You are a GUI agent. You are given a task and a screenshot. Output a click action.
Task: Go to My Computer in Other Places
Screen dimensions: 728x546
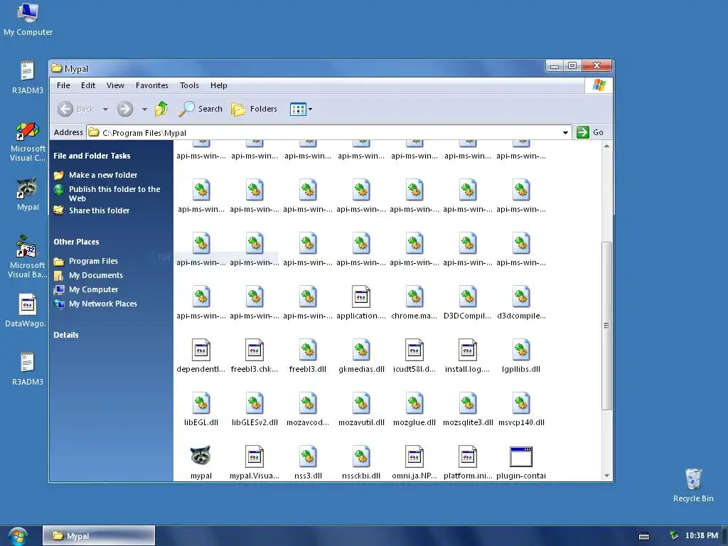tap(93, 289)
